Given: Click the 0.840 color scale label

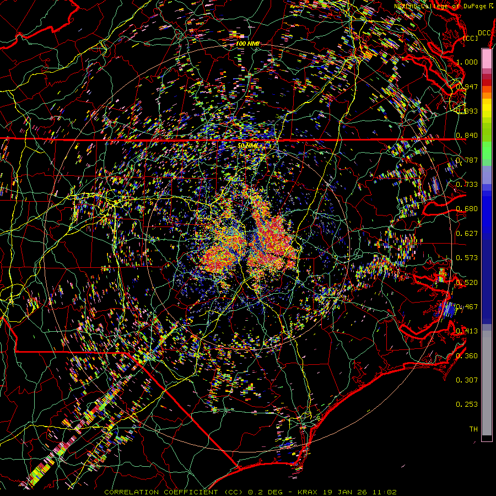Looking at the screenshot, I should (x=467, y=136).
